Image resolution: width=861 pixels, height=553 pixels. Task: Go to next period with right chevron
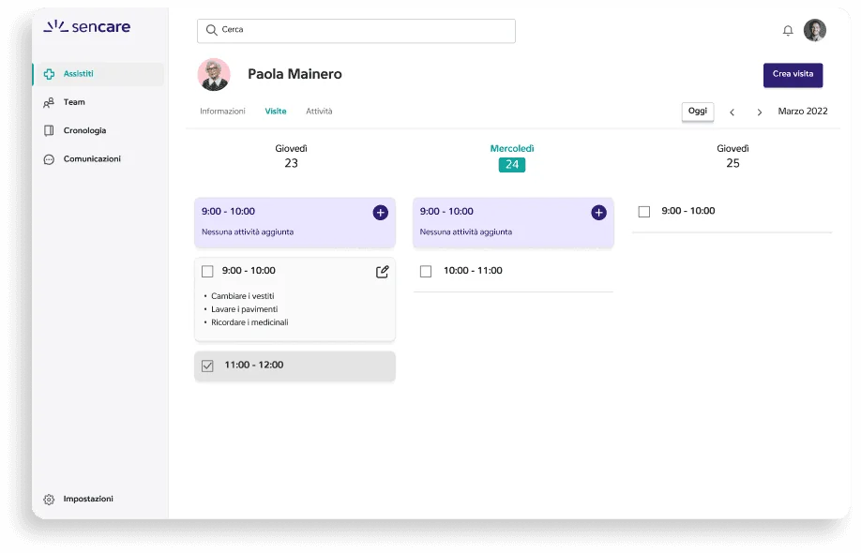point(760,112)
